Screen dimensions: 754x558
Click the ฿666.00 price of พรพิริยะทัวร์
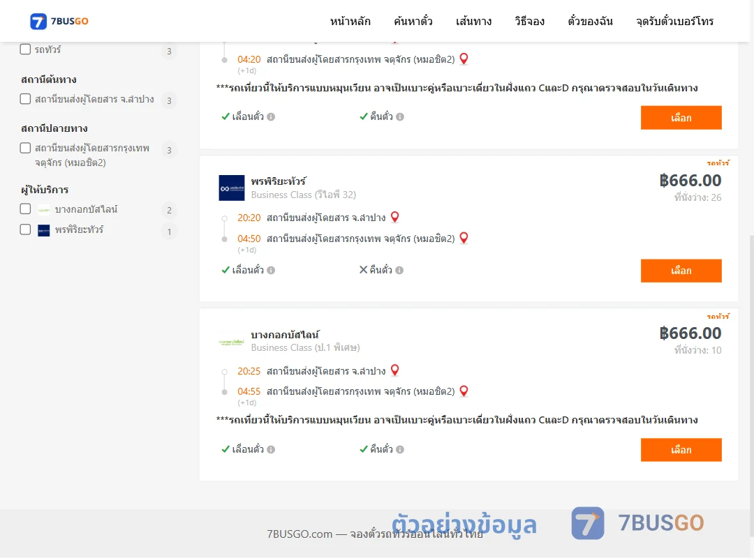tap(690, 181)
